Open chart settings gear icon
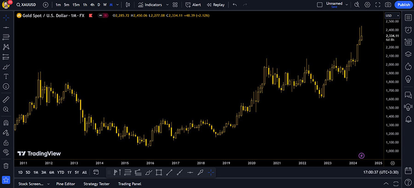The width and height of the screenshot is (414, 188). coord(367,5)
